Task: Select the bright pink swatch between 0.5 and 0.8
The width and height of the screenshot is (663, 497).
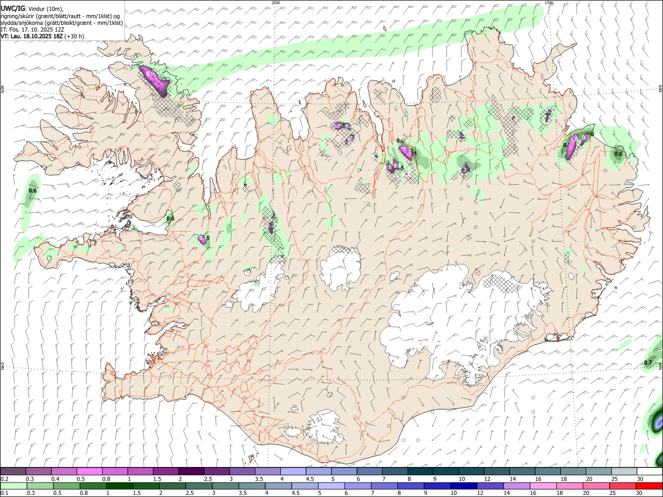Action: [89, 472]
